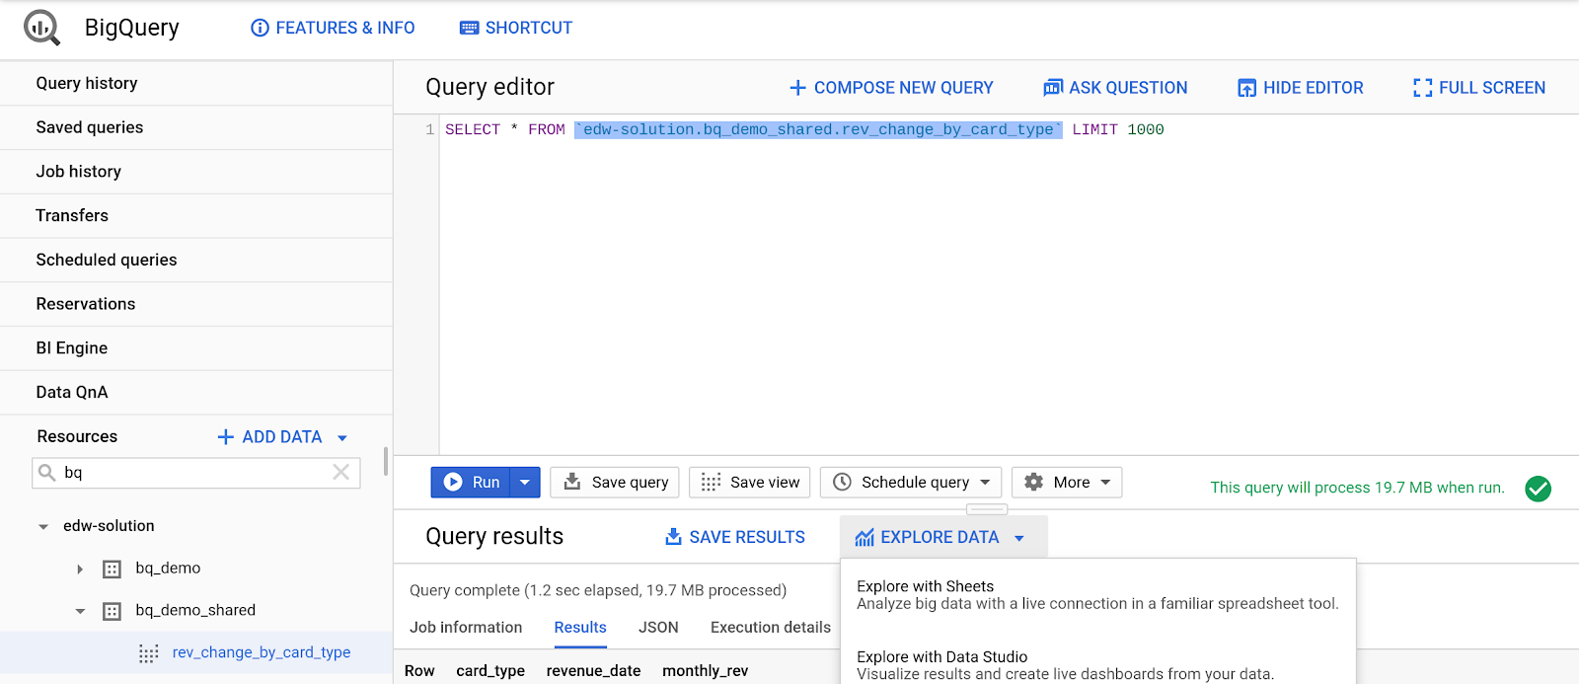Viewport: 1579px width, 684px height.
Task: Open the Run button dropdown arrow
Action: coord(525,483)
